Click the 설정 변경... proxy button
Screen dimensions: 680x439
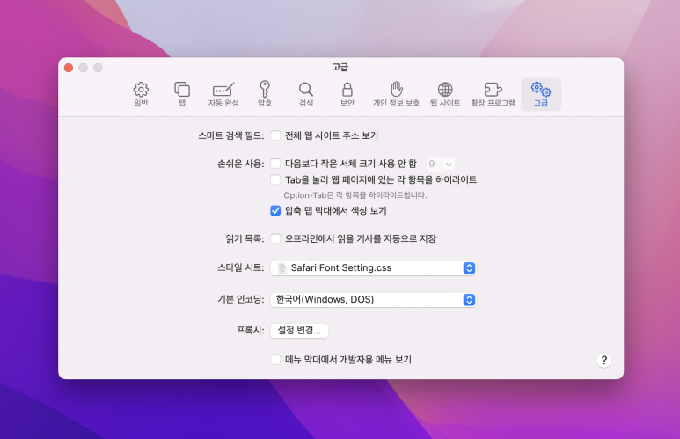[299, 331]
